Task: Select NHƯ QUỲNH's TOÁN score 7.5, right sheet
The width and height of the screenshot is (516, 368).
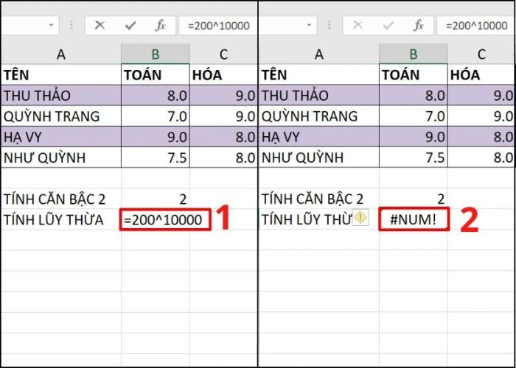Action: tap(414, 158)
